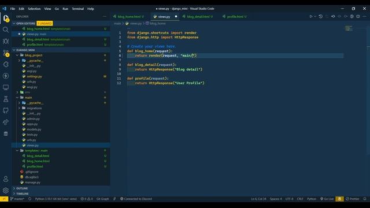Click the commit-node icon in editor toolbar
Image resolution: width=370 pixels, height=208 pixels.
coord(333,17)
